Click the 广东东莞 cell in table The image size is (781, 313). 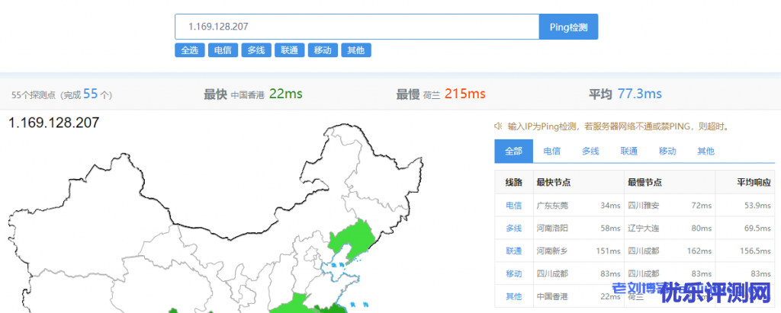pyautogui.click(x=552, y=206)
